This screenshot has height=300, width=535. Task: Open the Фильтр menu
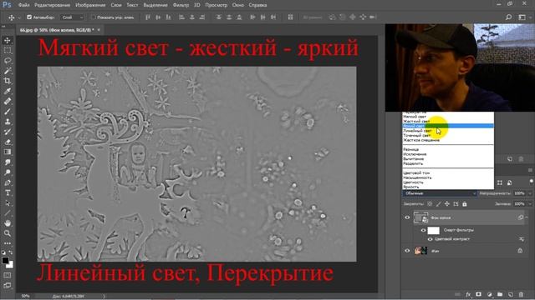pyautogui.click(x=181, y=5)
